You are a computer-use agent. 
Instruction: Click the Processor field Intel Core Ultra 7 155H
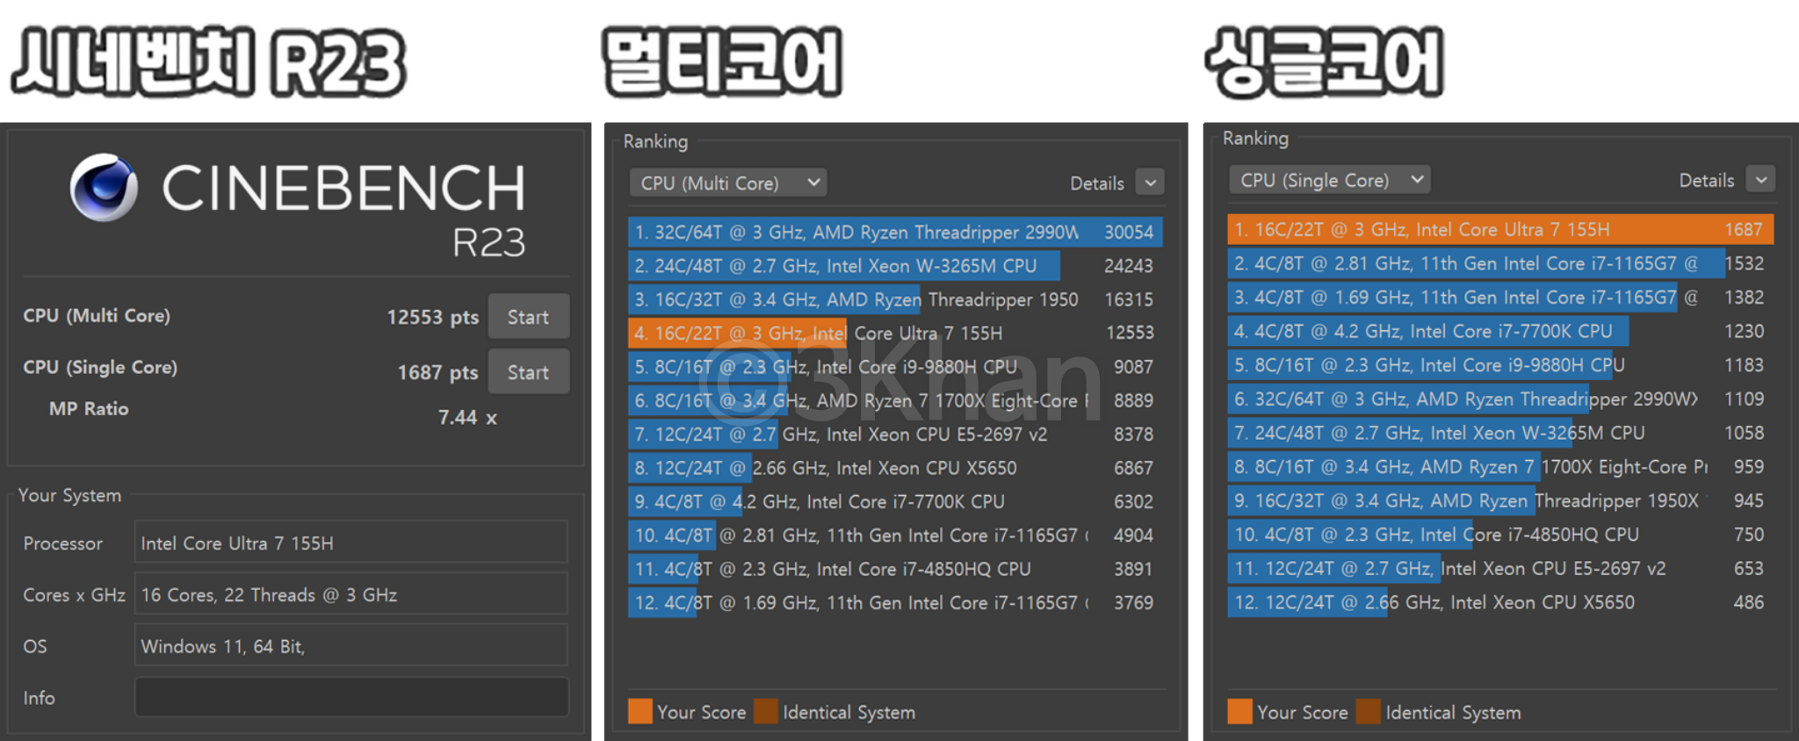coord(350,543)
